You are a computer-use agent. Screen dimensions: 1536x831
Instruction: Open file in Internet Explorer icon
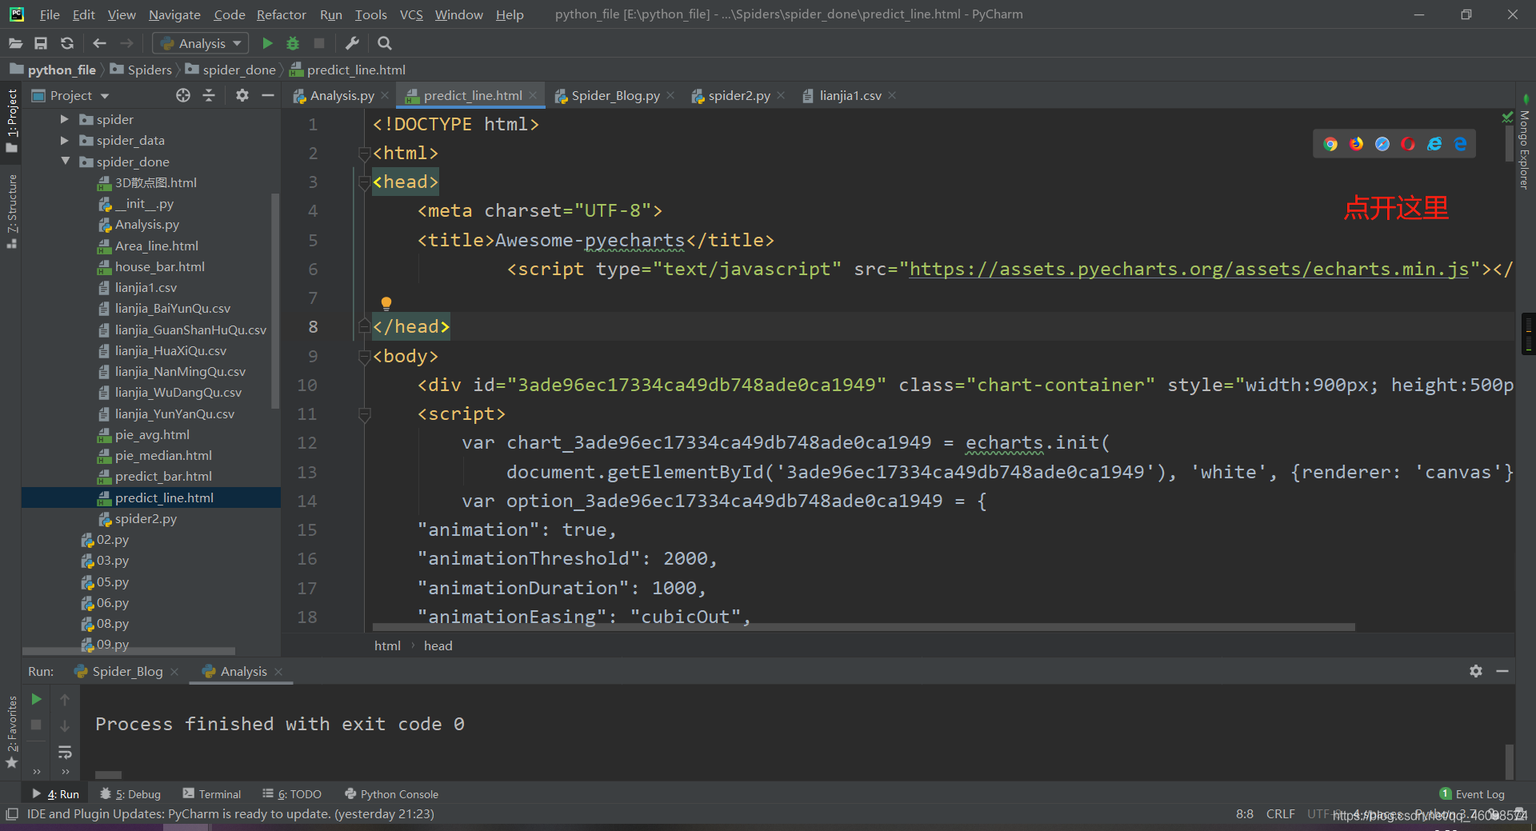(x=1434, y=144)
